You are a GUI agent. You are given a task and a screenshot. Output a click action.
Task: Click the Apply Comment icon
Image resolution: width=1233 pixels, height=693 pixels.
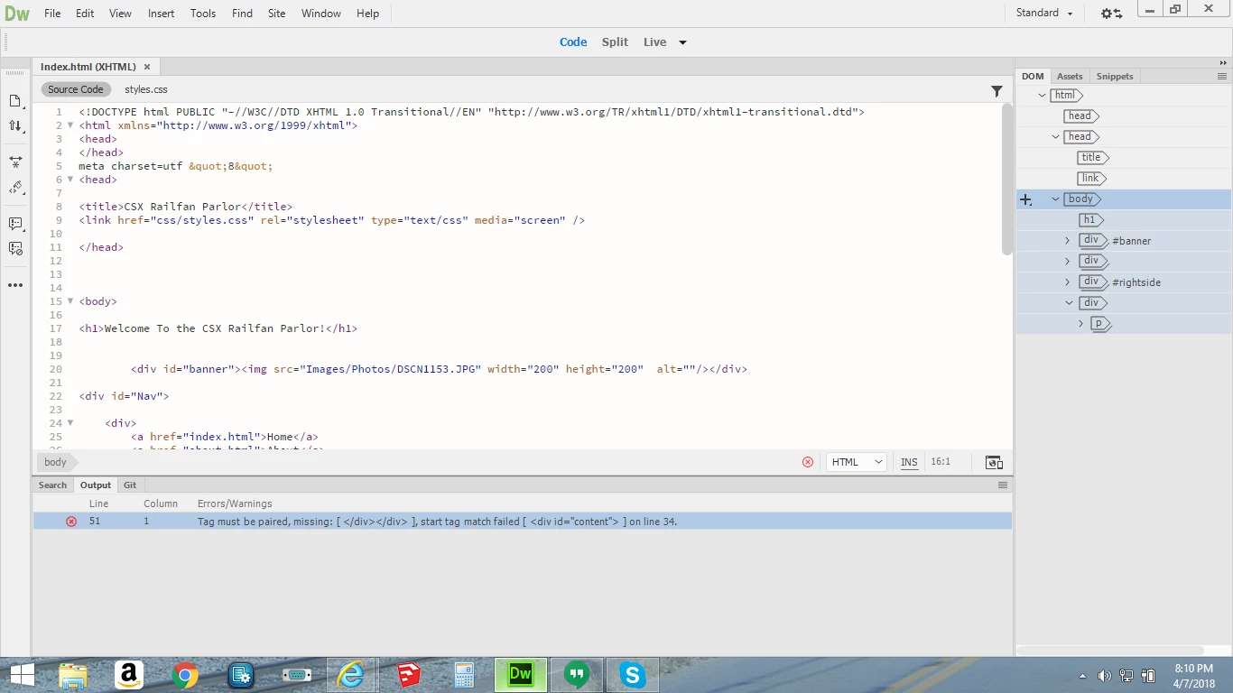15,223
